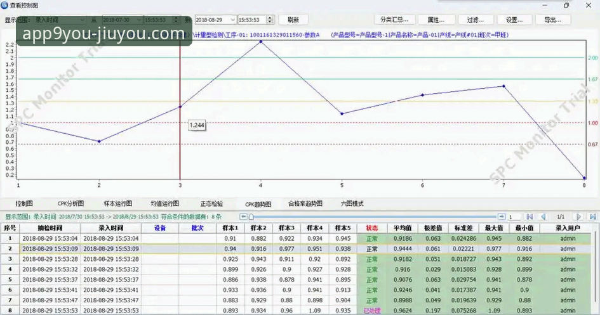Click the red cursor line at sample 3
This screenshot has height=315, width=600.
180,111
